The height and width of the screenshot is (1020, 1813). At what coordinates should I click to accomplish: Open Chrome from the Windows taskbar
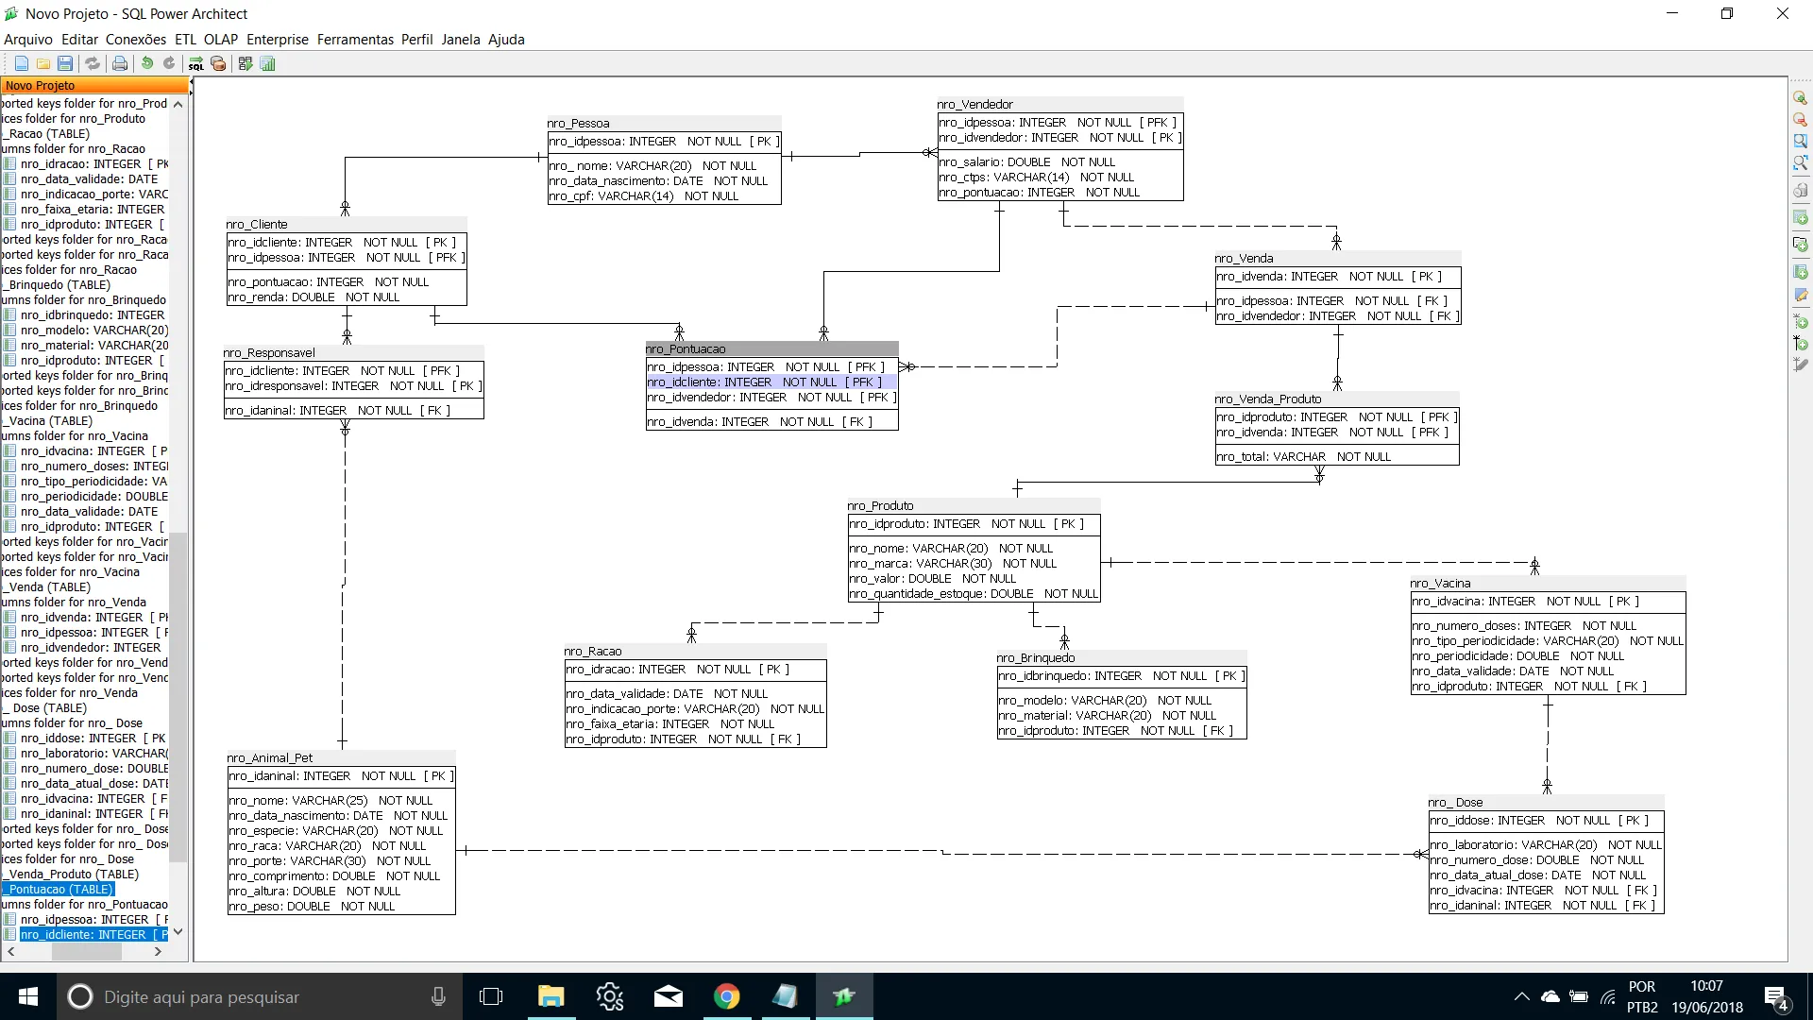[x=726, y=996]
